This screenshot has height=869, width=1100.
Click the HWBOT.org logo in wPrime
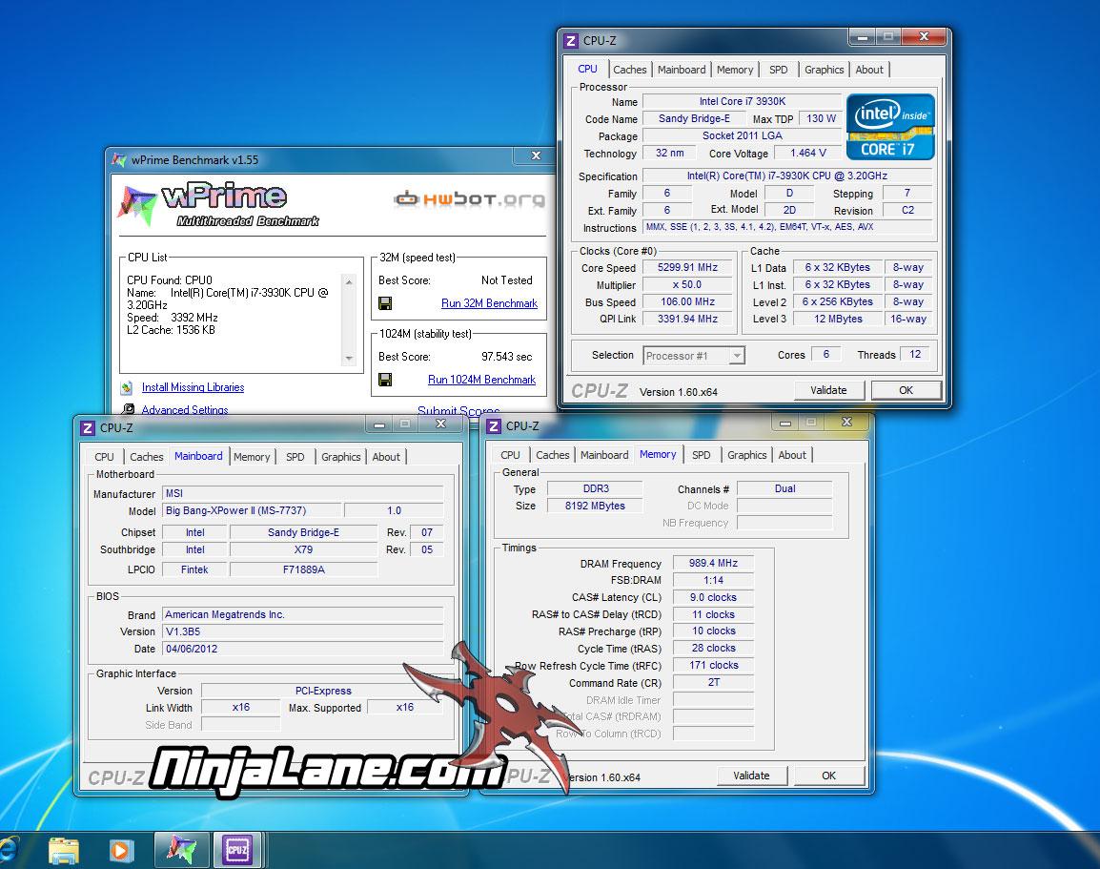[x=470, y=199]
